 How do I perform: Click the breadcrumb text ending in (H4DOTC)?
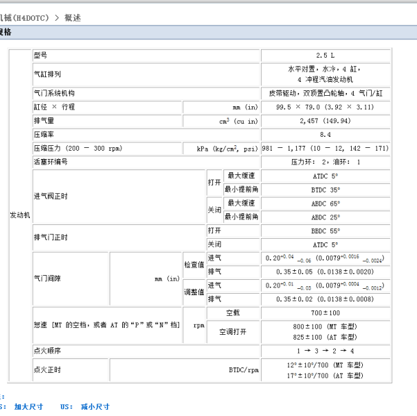click(x=24, y=18)
